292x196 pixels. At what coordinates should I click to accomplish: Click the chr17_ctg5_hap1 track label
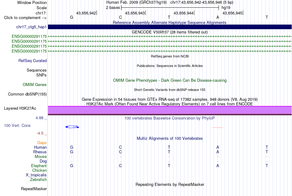(31, 27)
